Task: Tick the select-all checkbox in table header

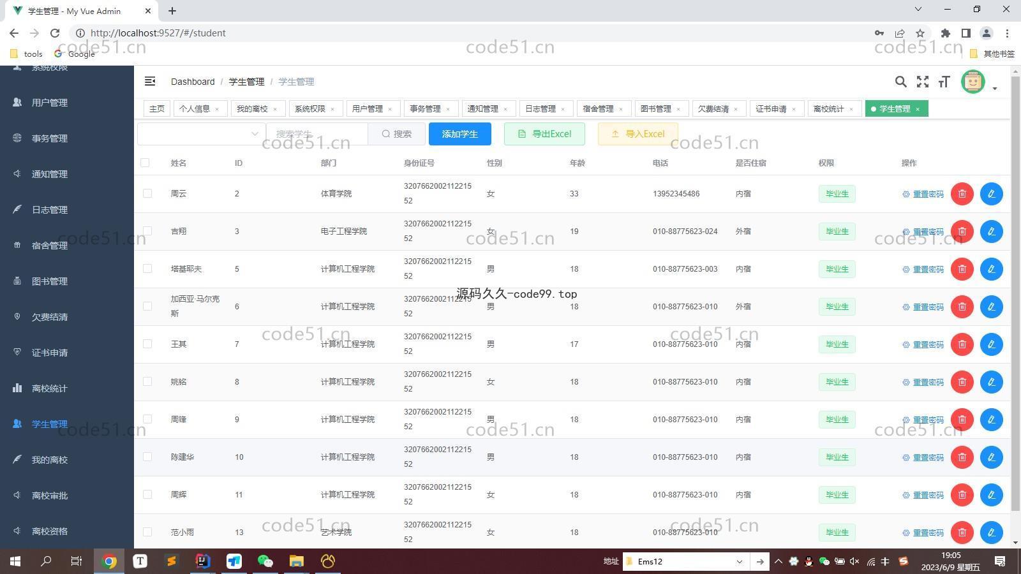Action: (145, 163)
